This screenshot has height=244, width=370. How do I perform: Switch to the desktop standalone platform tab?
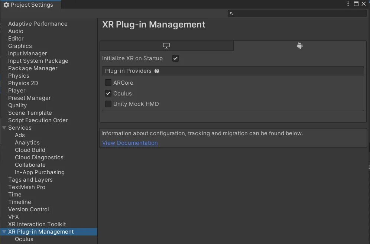click(x=166, y=46)
